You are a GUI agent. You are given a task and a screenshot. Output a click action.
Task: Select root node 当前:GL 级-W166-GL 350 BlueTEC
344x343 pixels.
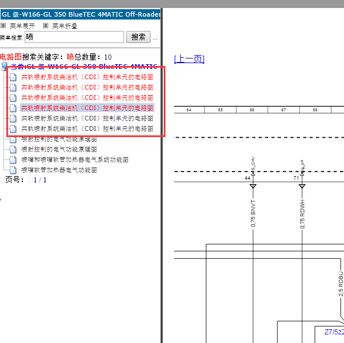84,66
